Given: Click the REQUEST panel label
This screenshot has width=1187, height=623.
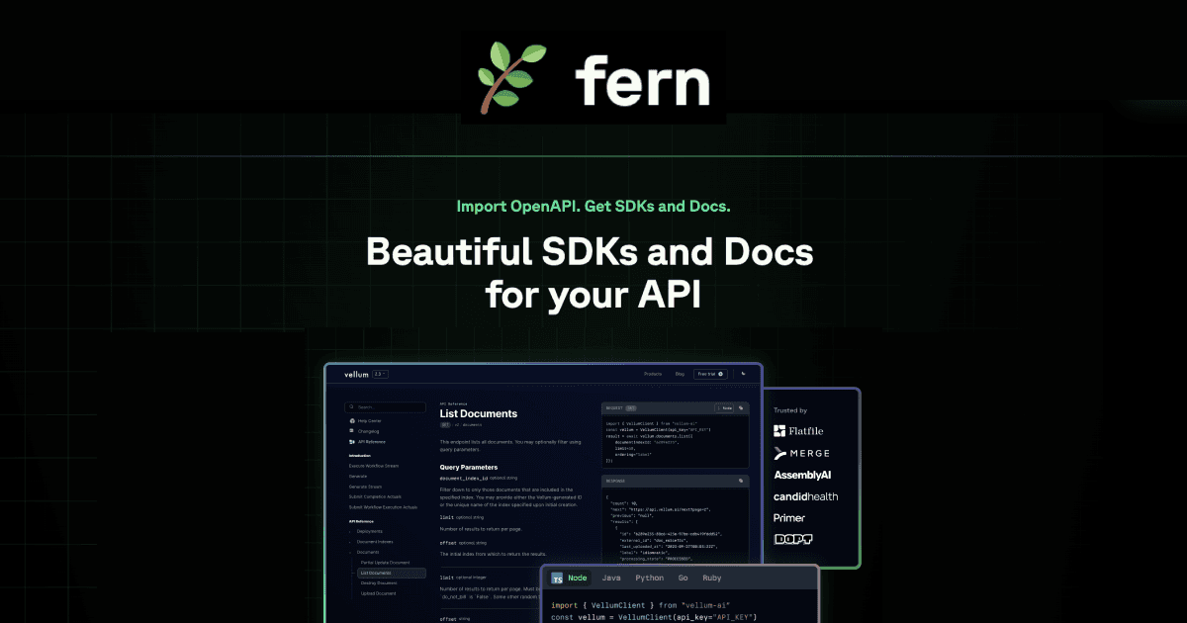Looking at the screenshot, I should [614, 407].
